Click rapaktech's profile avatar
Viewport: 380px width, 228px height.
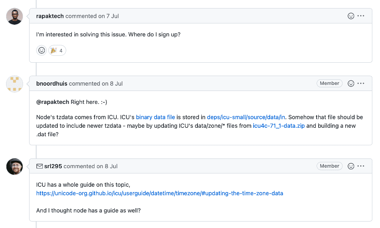pos(15,17)
